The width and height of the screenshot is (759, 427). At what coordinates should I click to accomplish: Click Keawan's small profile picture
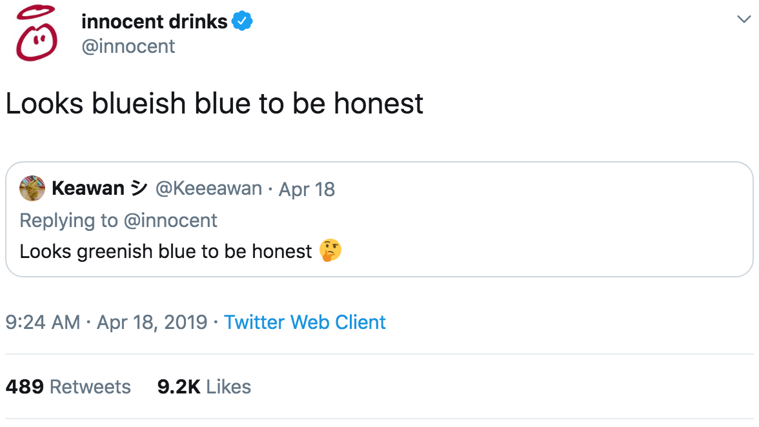click(x=32, y=188)
